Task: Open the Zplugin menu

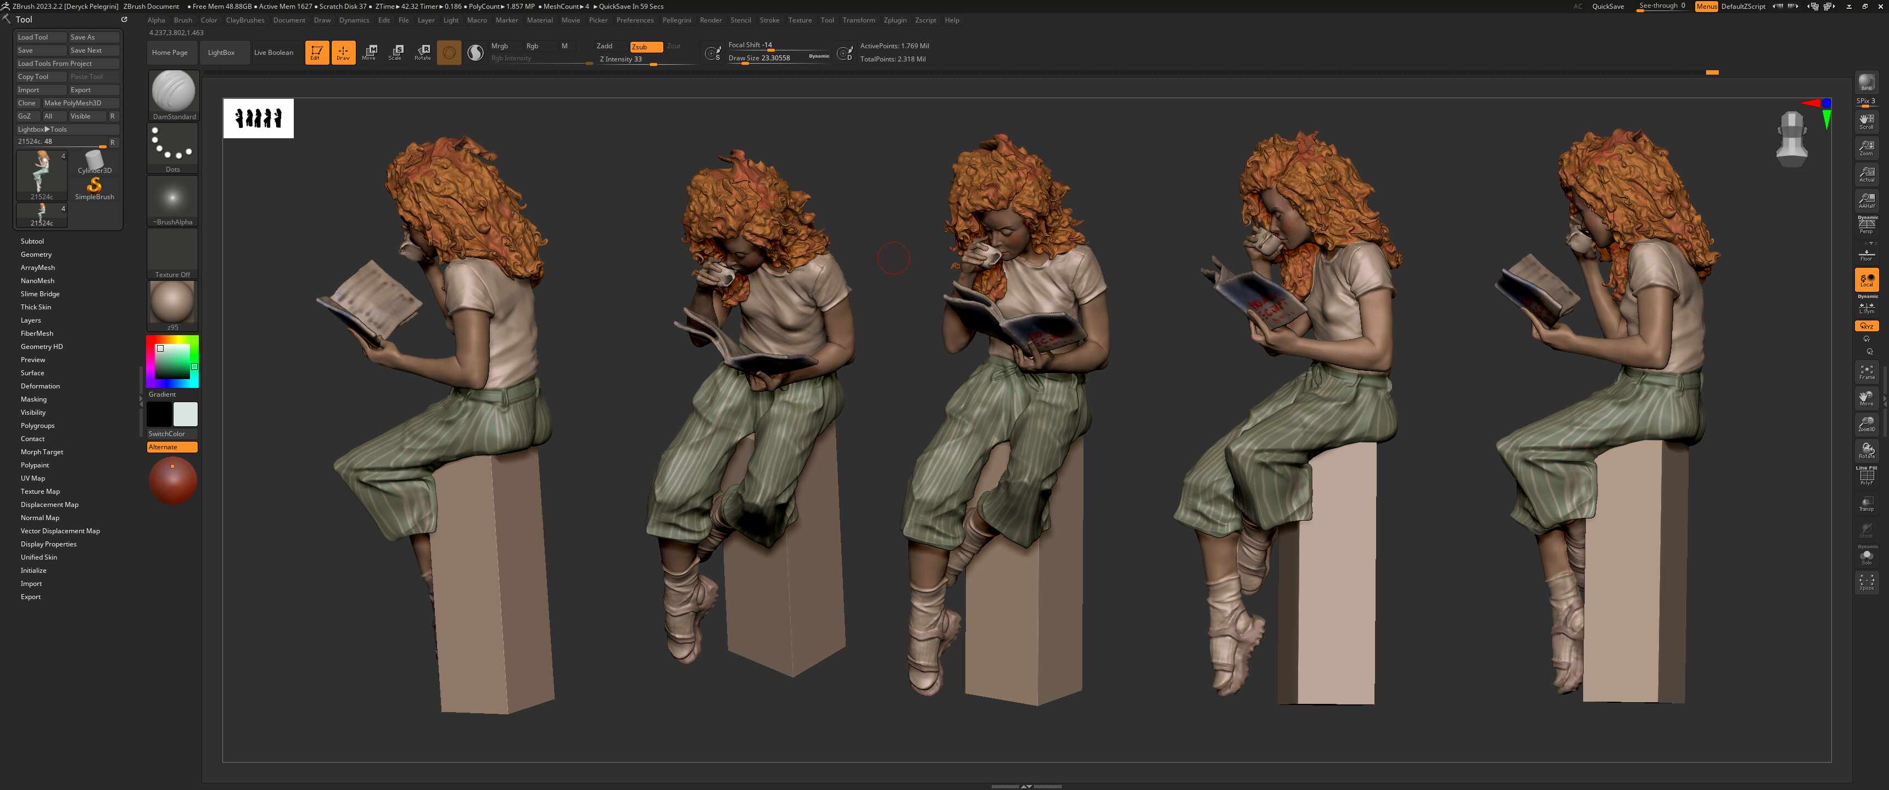Action: tap(894, 20)
